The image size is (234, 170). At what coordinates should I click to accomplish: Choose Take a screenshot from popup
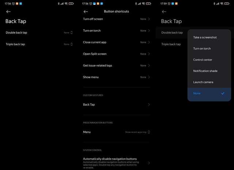pos(205,37)
